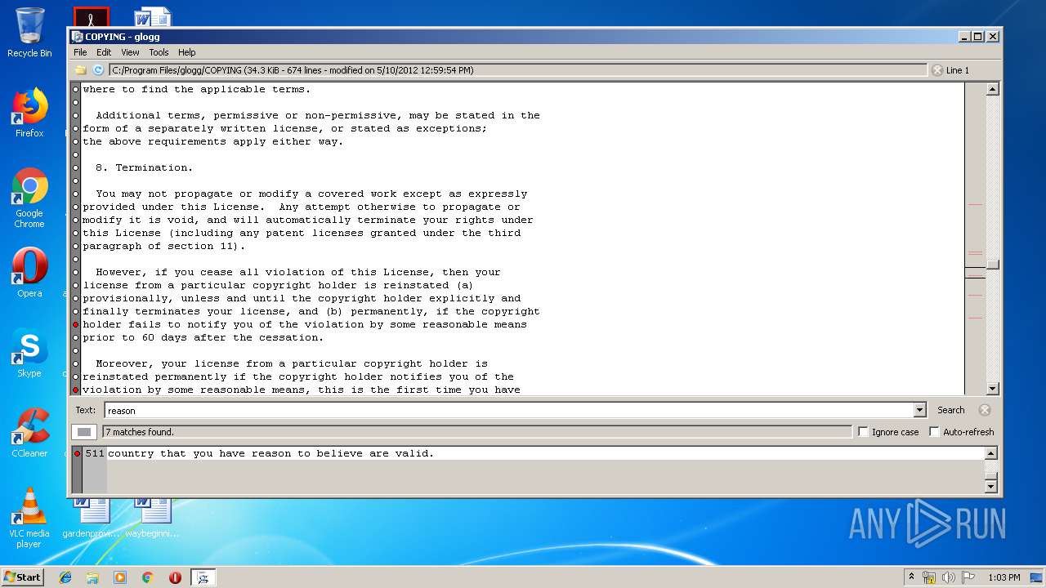Open the Tools menu

coord(159,52)
